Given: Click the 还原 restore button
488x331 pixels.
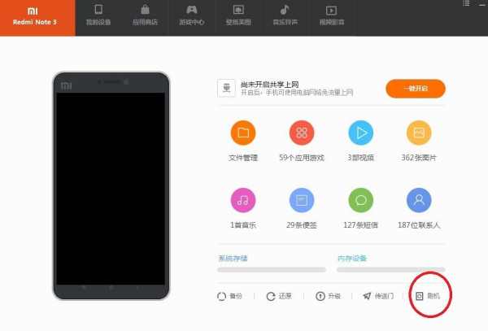Looking at the screenshot, I should [x=279, y=296].
